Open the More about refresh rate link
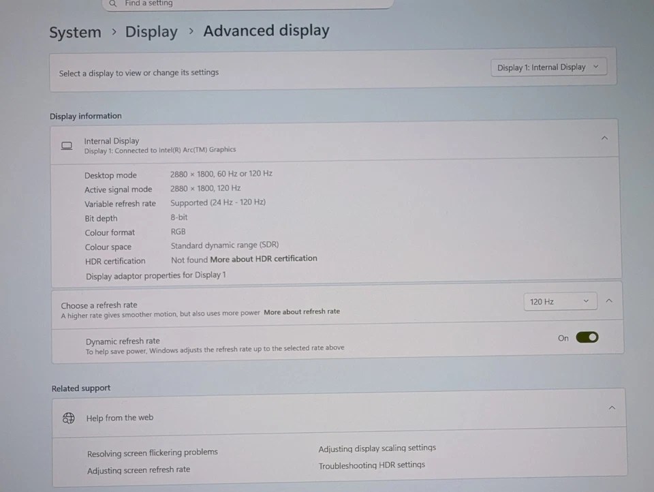The height and width of the screenshot is (492, 654). tap(302, 311)
